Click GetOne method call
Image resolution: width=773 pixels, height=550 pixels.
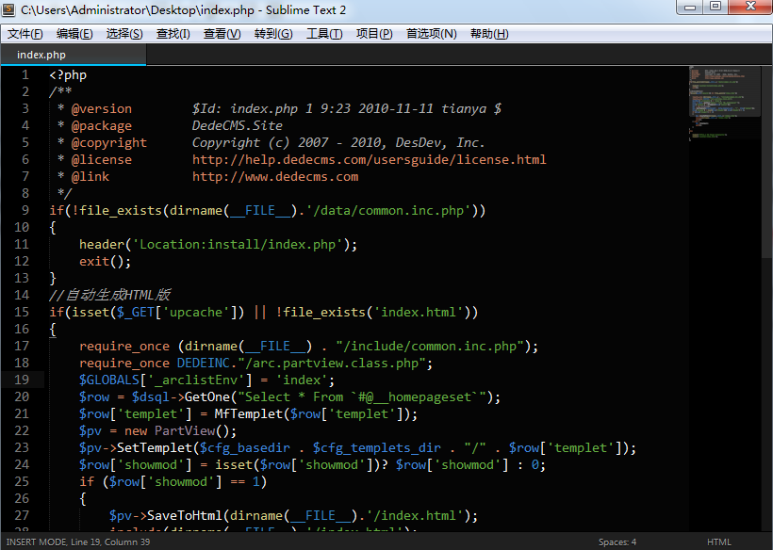point(207,396)
